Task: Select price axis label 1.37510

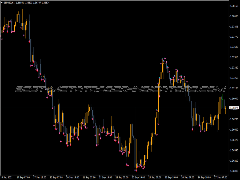Action: click(x=234, y=57)
